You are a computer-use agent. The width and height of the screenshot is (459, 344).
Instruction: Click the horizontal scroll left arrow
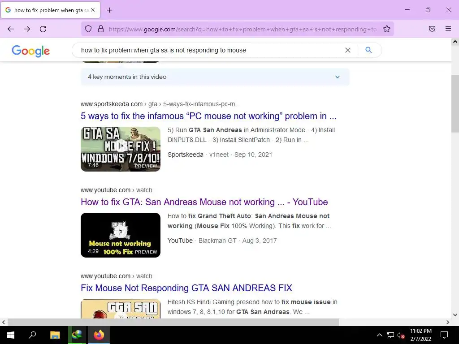[4, 322]
